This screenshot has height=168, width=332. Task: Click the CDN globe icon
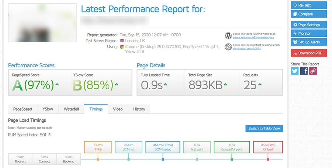(x=228, y=47)
